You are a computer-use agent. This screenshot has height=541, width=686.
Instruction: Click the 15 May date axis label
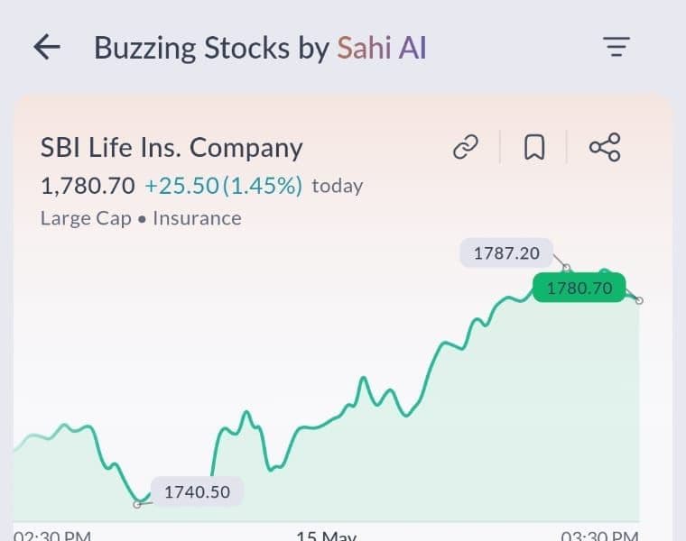pos(327,535)
